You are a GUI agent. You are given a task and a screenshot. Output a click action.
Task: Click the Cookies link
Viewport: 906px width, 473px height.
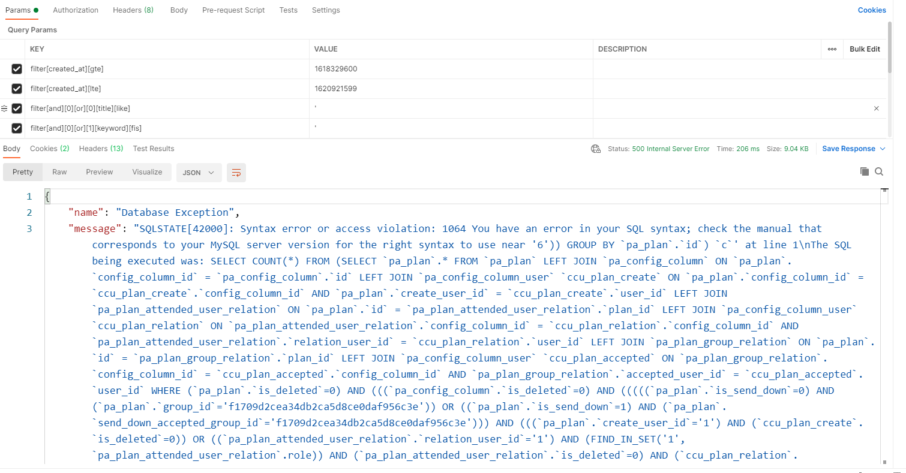pyautogui.click(x=872, y=10)
